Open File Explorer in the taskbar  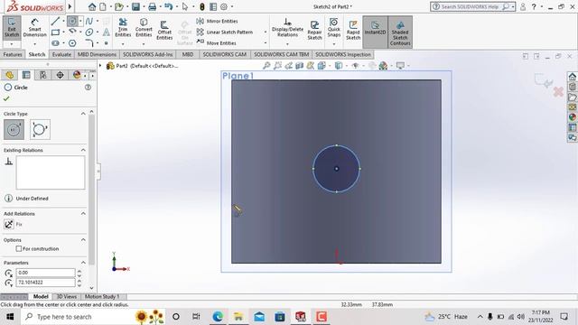coord(238,317)
